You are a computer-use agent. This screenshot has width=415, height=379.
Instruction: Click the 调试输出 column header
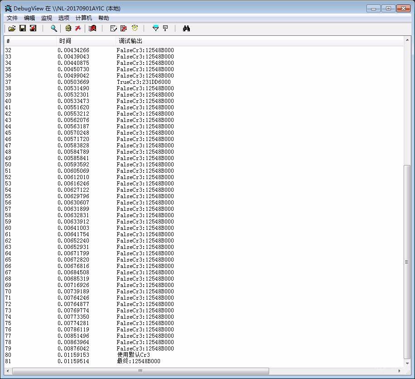point(259,41)
